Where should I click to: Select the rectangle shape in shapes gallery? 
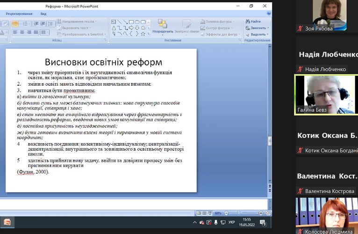point(131,22)
